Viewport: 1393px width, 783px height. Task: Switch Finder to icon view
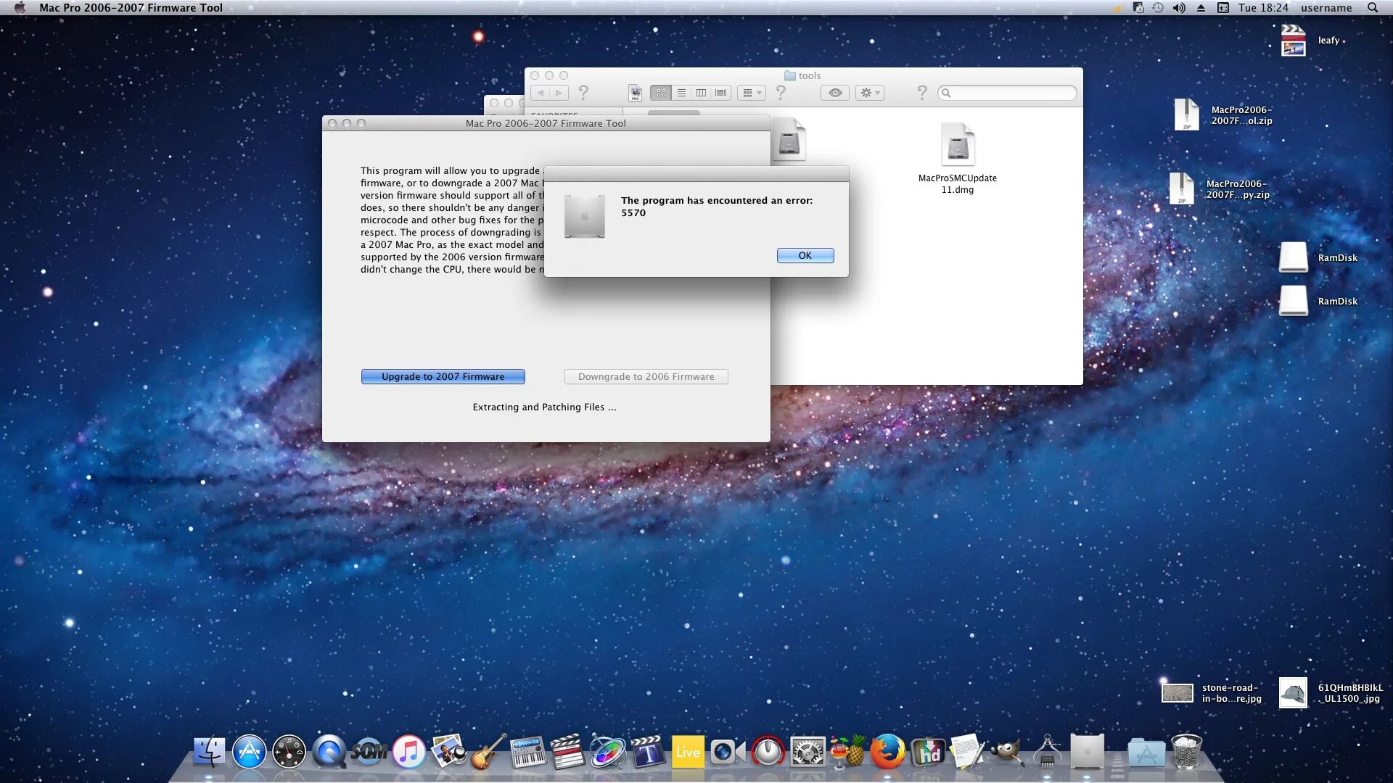661,93
